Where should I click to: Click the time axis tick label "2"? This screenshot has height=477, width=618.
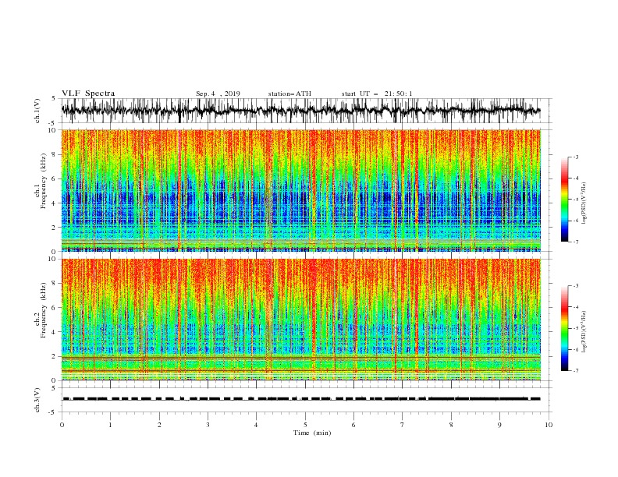click(159, 425)
